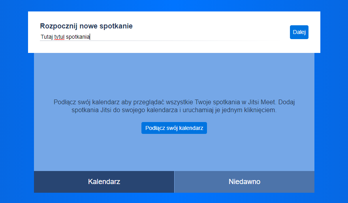Viewport: 348px width, 203px height.
Task: Click the calendar description text's first line
Action: 174,102
